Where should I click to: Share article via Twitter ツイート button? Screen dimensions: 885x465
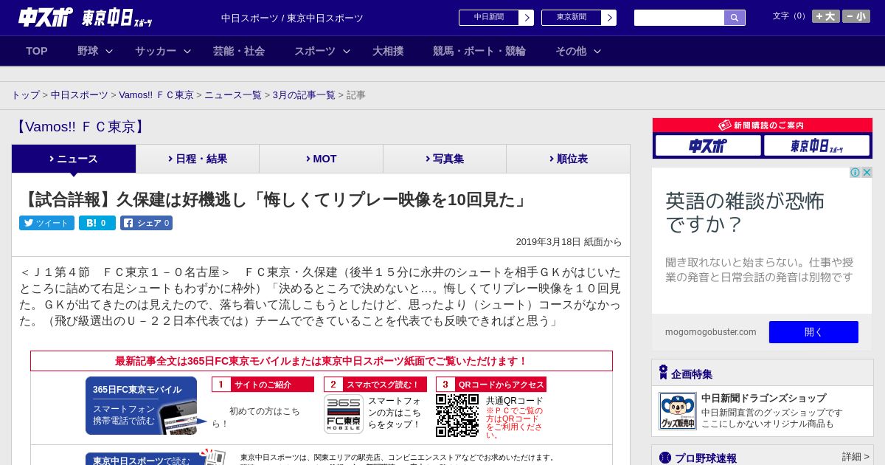46,223
